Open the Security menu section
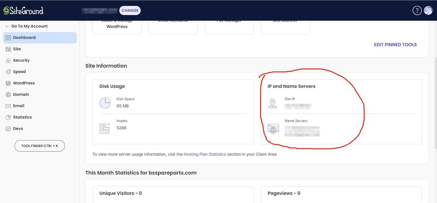This screenshot has height=203, width=437. pyautogui.click(x=40, y=60)
